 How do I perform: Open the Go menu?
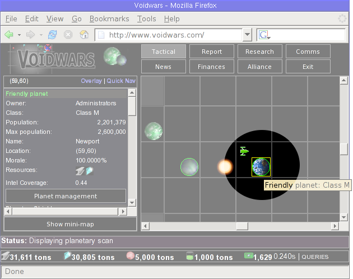point(77,18)
